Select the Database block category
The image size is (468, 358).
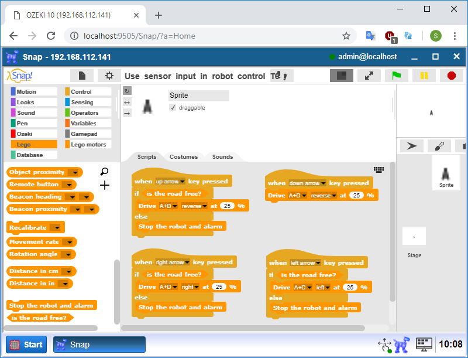coord(34,155)
